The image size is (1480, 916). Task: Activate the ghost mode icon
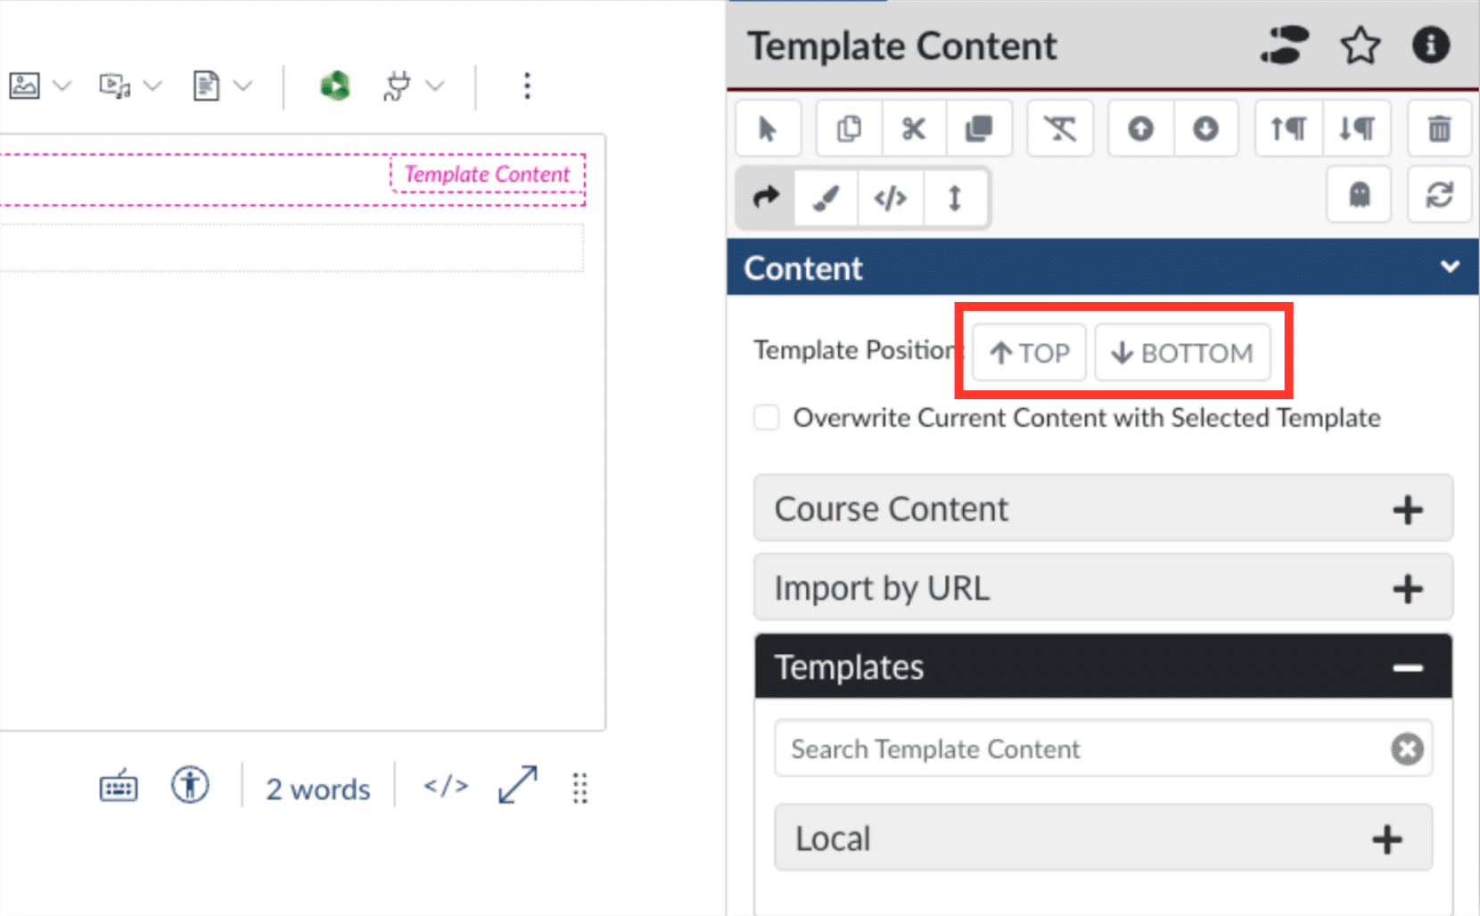1358,195
